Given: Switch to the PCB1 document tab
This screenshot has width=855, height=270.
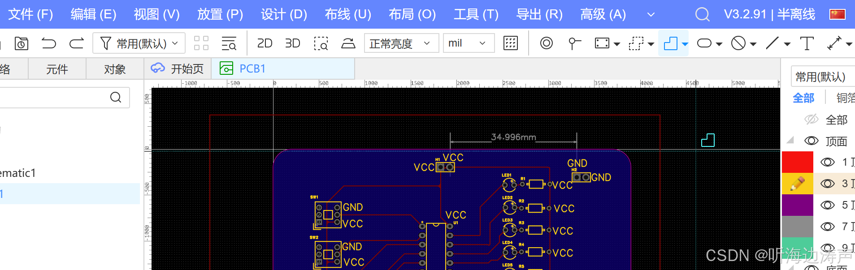Looking at the screenshot, I should click(283, 69).
